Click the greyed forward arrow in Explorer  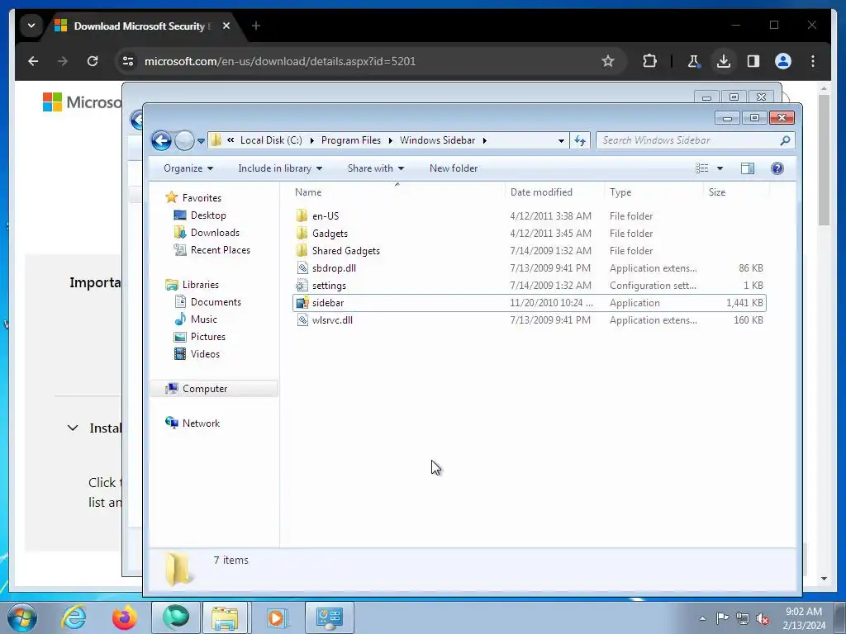click(184, 140)
